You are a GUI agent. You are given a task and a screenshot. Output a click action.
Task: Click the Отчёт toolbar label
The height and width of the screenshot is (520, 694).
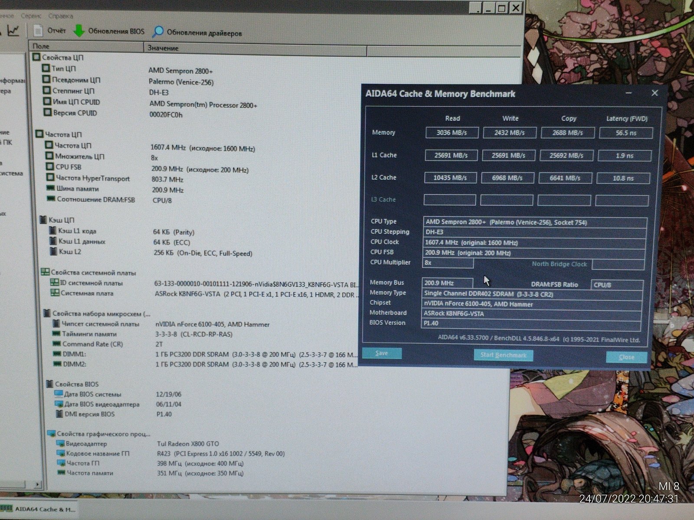[x=56, y=31]
